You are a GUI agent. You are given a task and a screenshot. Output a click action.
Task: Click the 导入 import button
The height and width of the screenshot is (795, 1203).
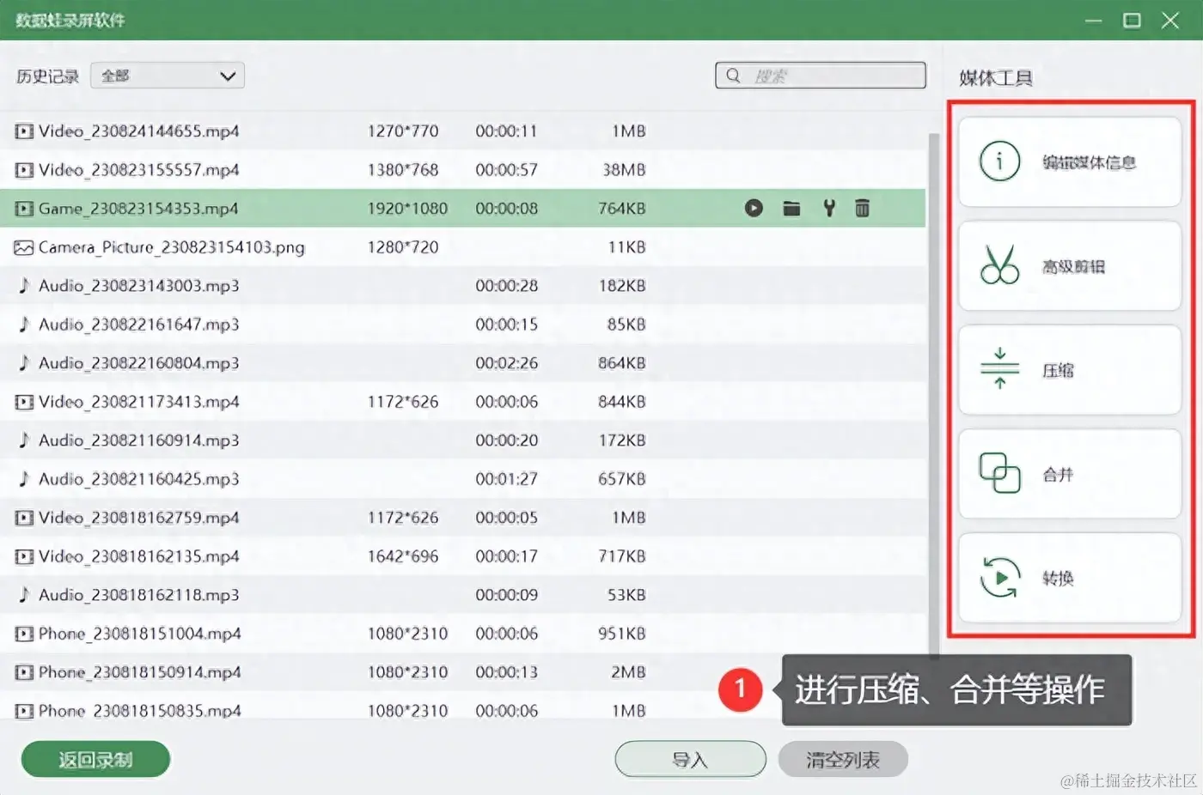point(690,759)
